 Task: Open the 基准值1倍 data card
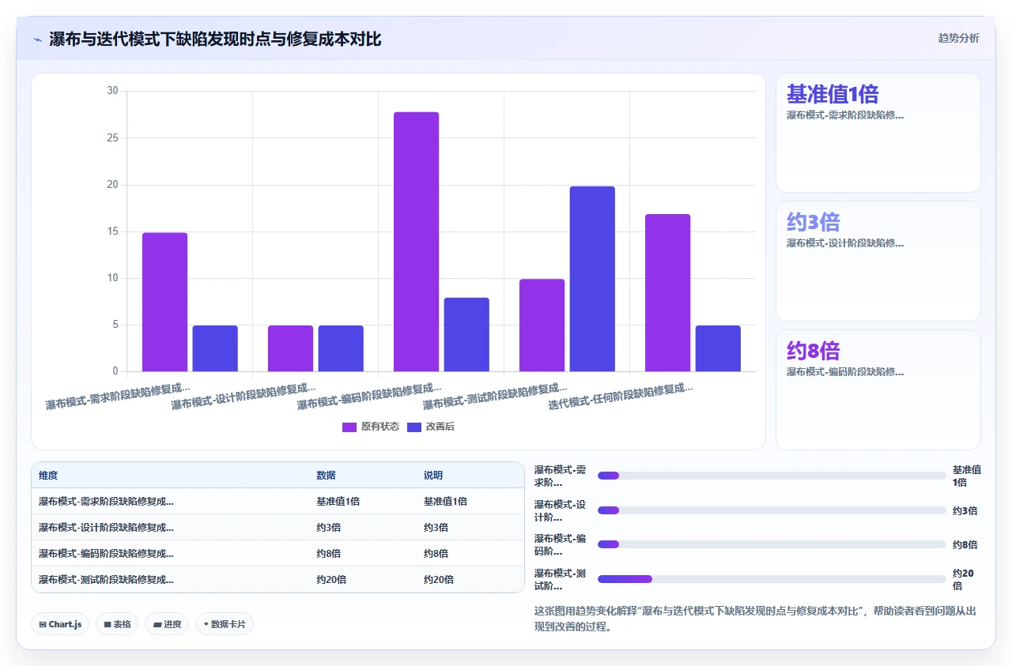point(878,133)
